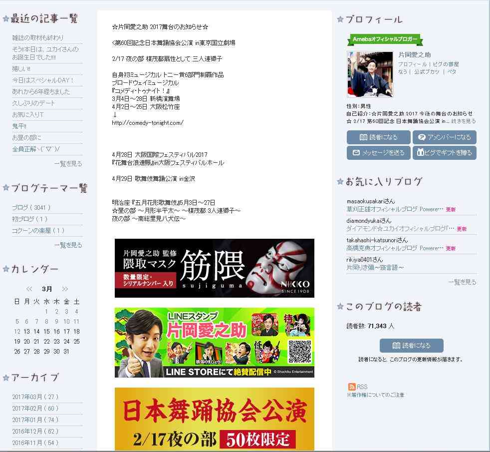Open the article 鬼平!!
The image size is (490, 452).
[19, 126]
